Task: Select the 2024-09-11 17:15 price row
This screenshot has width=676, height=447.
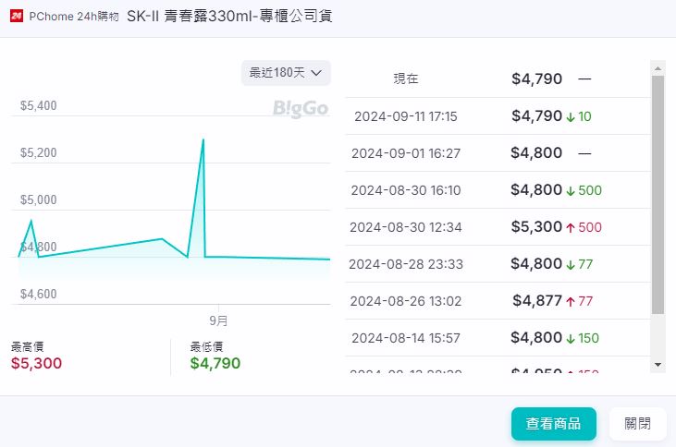Action: coord(498,116)
